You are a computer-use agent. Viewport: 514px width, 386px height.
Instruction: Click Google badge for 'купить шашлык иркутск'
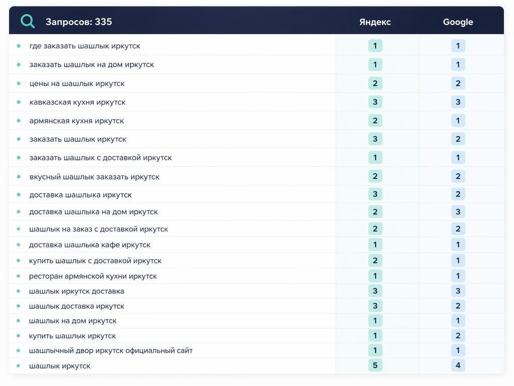tap(458, 335)
